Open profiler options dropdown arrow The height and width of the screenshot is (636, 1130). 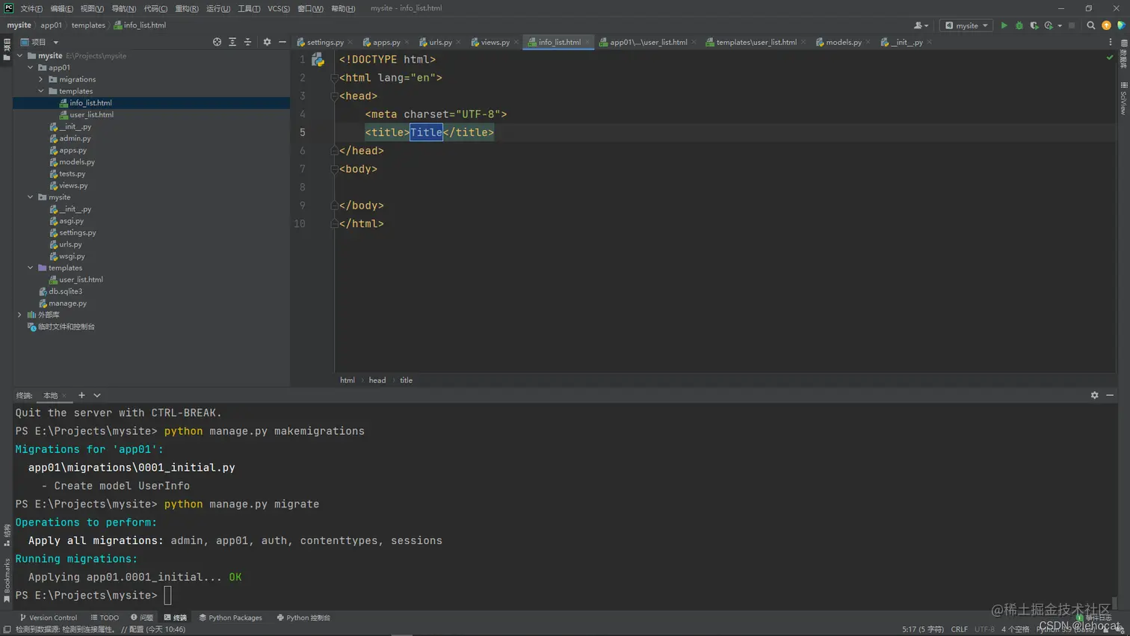click(x=1060, y=25)
